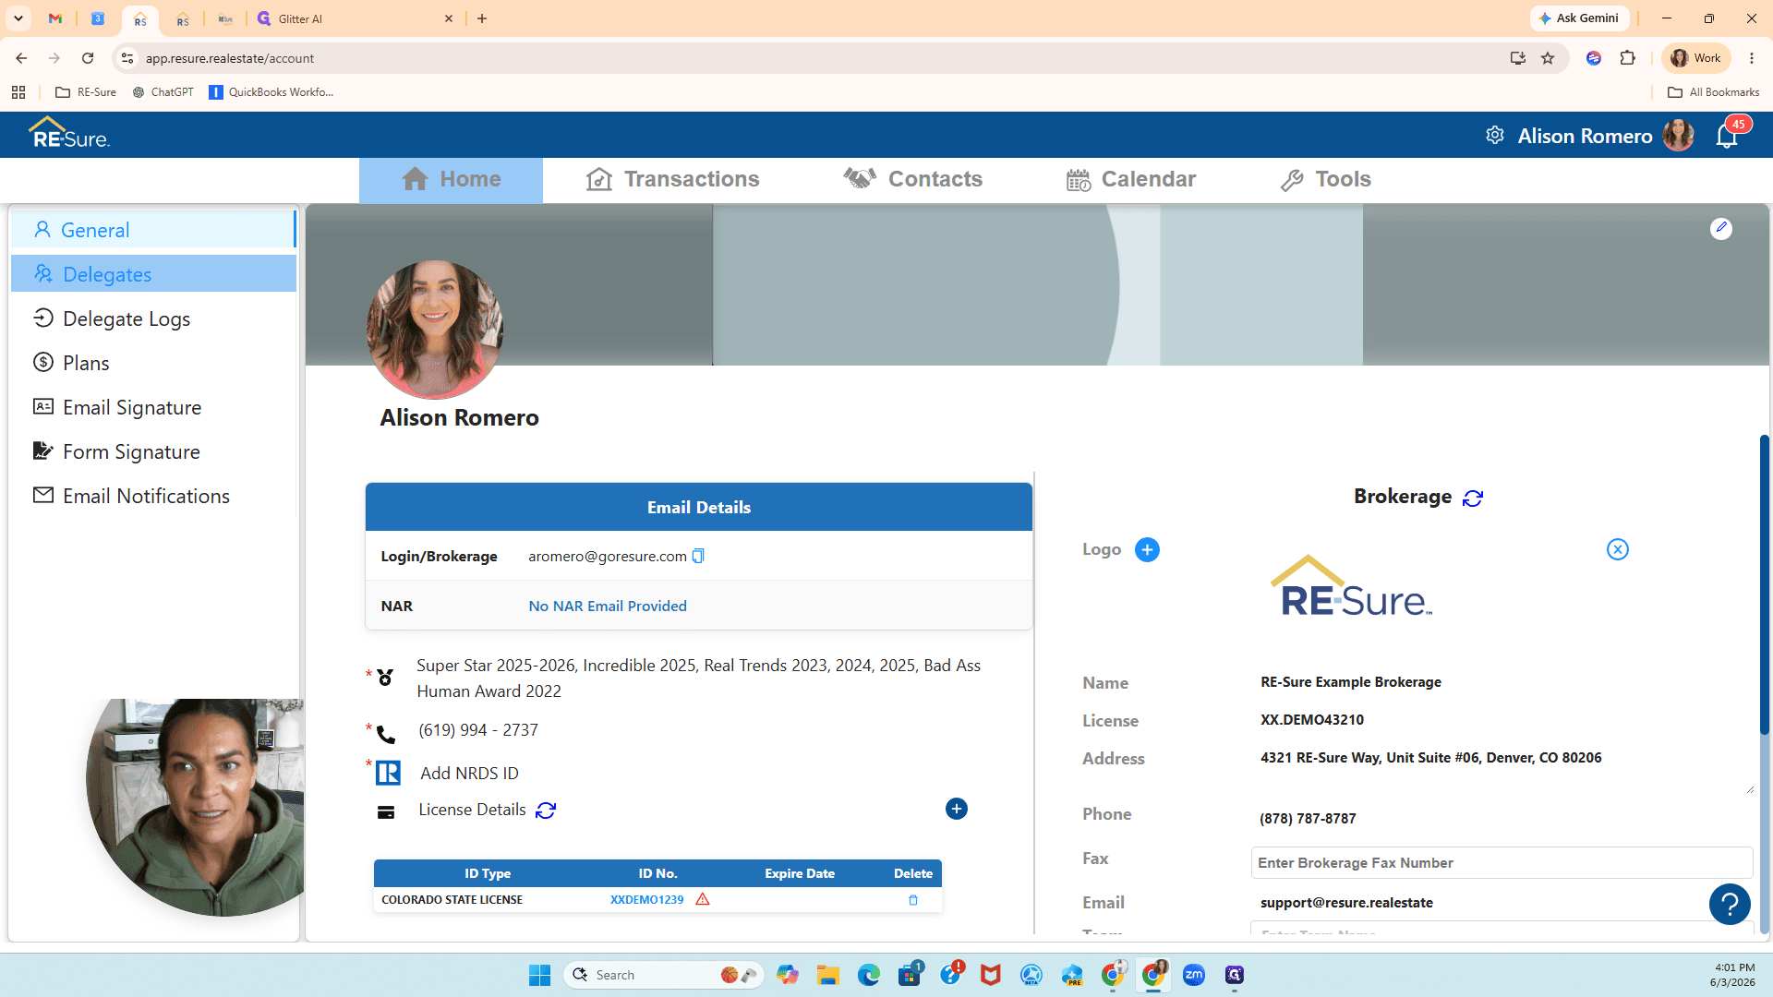The height and width of the screenshot is (997, 1773).
Task: Open the Calendar tab
Action: (x=1130, y=179)
